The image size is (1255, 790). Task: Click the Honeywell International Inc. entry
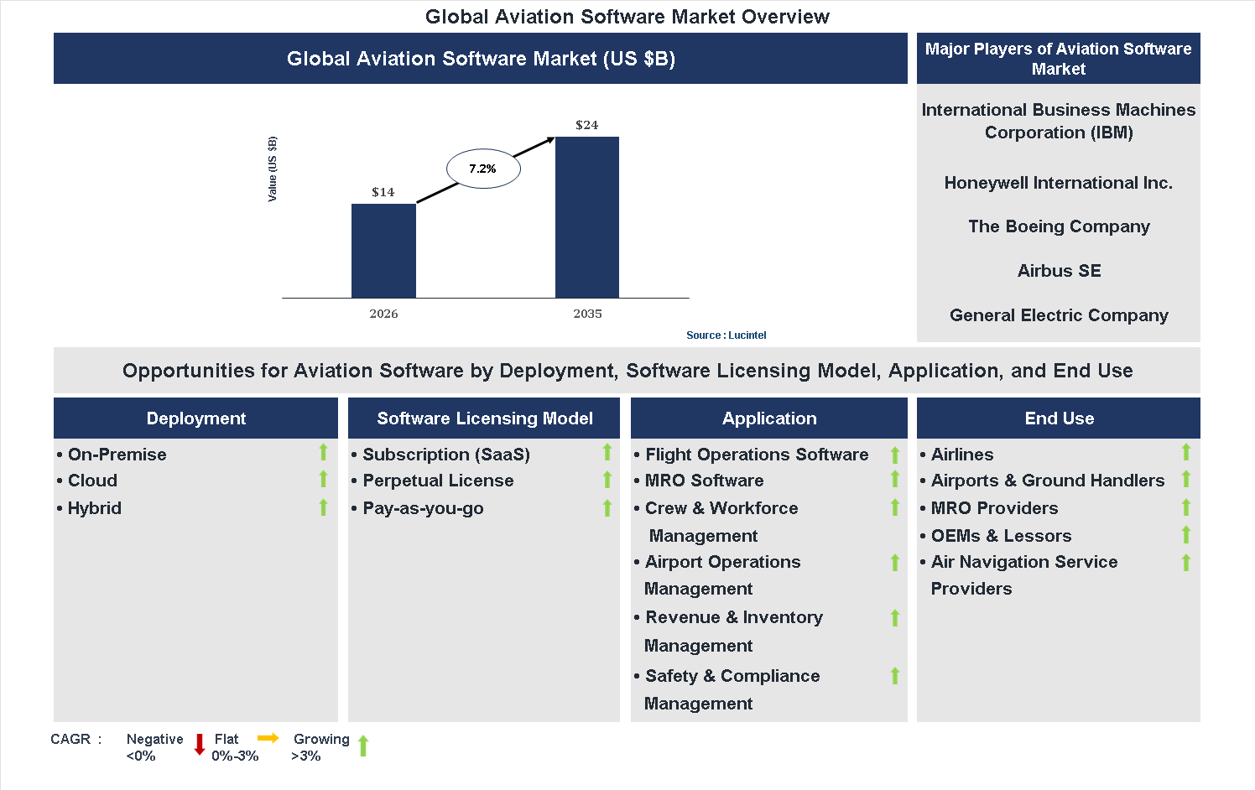1059,182
